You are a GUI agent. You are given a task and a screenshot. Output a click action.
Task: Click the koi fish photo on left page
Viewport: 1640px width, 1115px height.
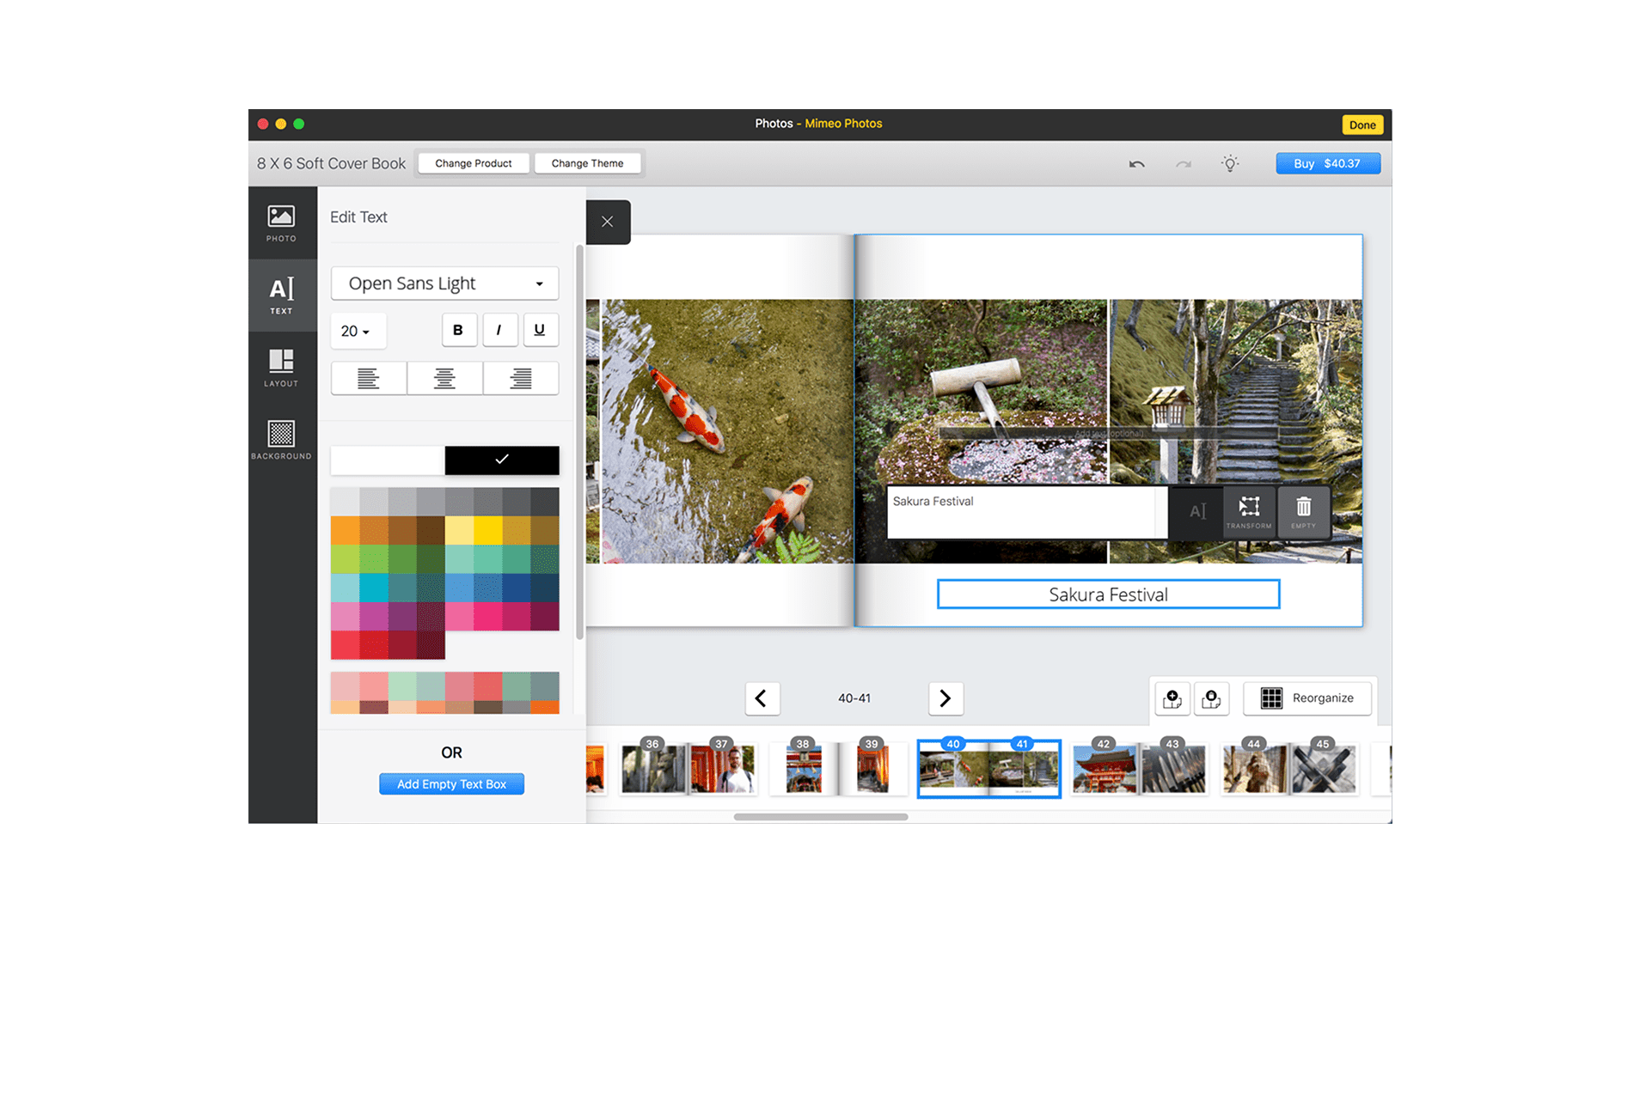pyautogui.click(x=727, y=431)
